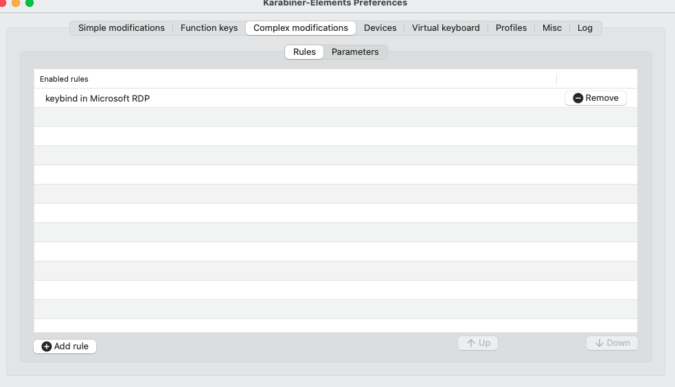Image resolution: width=675 pixels, height=387 pixels.
Task: Click the yellow minimize window button
Action: (x=16, y=3)
